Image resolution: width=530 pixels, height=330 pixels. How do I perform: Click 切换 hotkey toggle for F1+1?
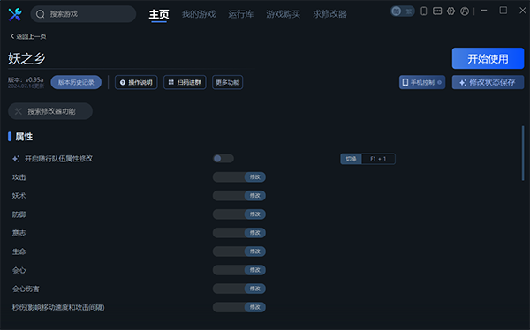(x=352, y=159)
